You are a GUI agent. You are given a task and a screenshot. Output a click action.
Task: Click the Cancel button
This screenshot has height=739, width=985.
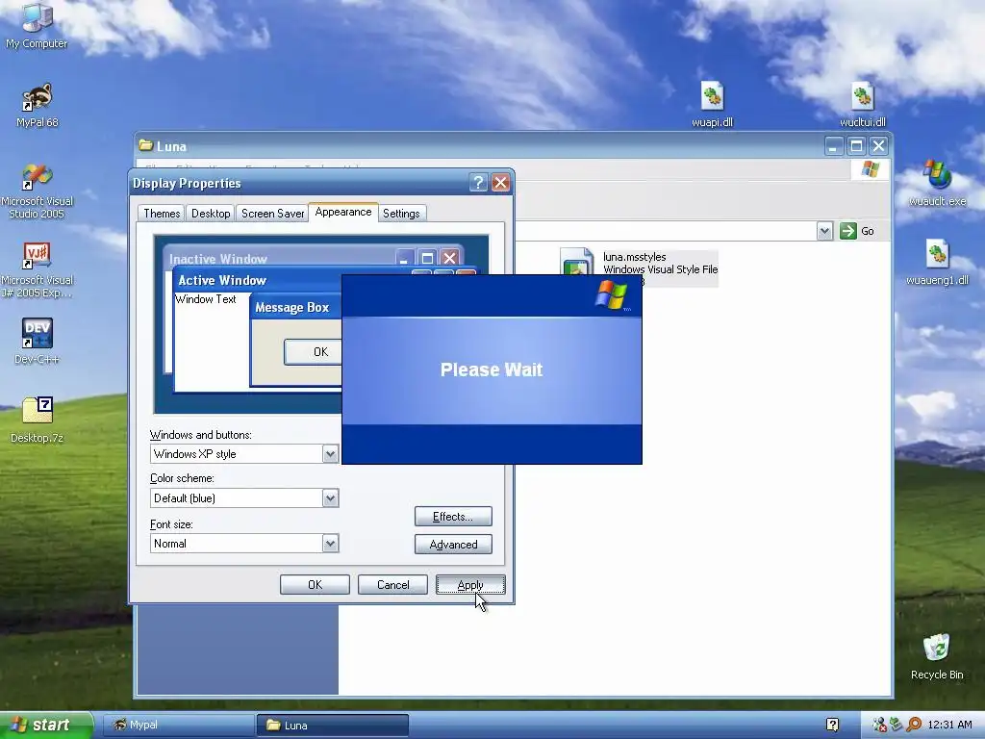pyautogui.click(x=392, y=584)
